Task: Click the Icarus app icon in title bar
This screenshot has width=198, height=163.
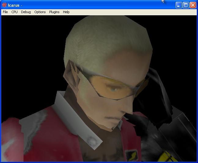Action: tap(4, 5)
